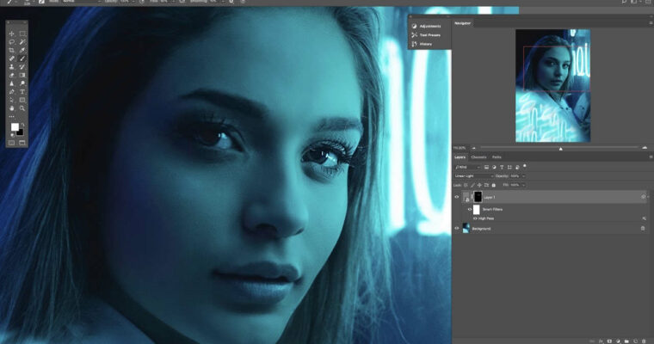Image resolution: width=654 pixels, height=344 pixels.
Task: Open the Adjustments panel
Action: (x=426, y=26)
